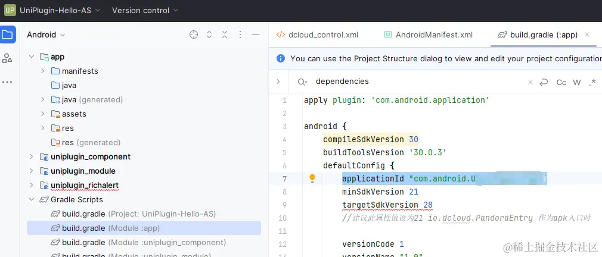
Task: Click the yellow lightbulb quick-fix icon
Action: point(312,178)
